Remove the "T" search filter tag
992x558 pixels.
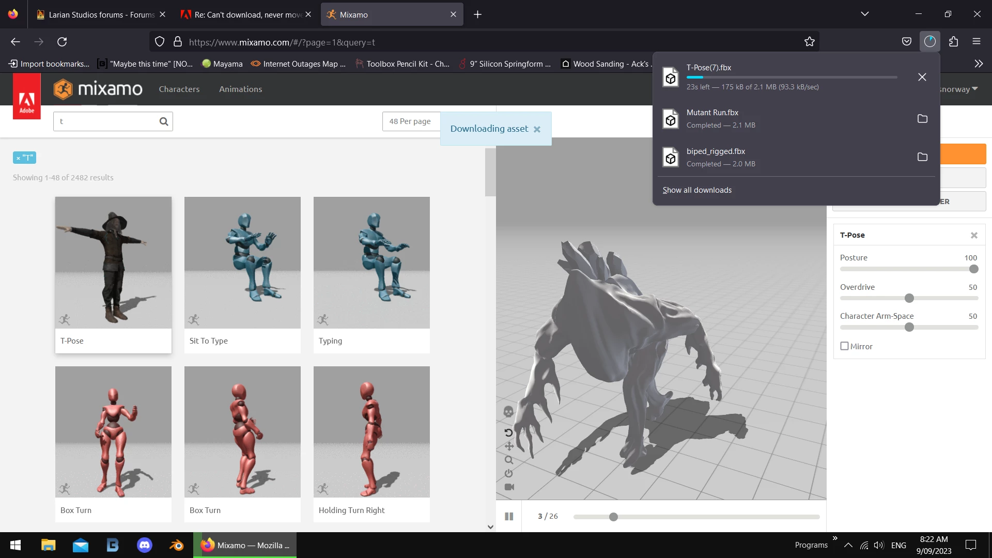[18, 158]
